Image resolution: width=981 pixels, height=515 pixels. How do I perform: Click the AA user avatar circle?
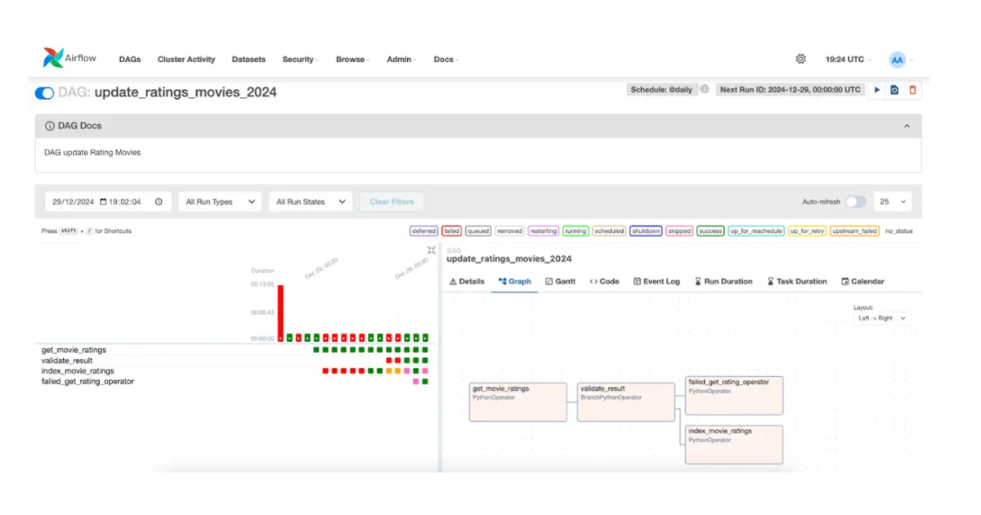[898, 59]
